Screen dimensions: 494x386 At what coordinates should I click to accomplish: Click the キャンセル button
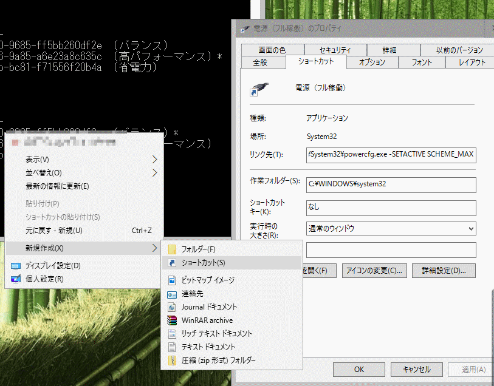416,370
